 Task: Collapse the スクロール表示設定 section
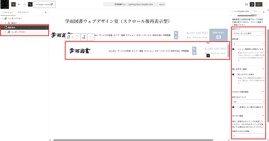click(x=263, y=92)
